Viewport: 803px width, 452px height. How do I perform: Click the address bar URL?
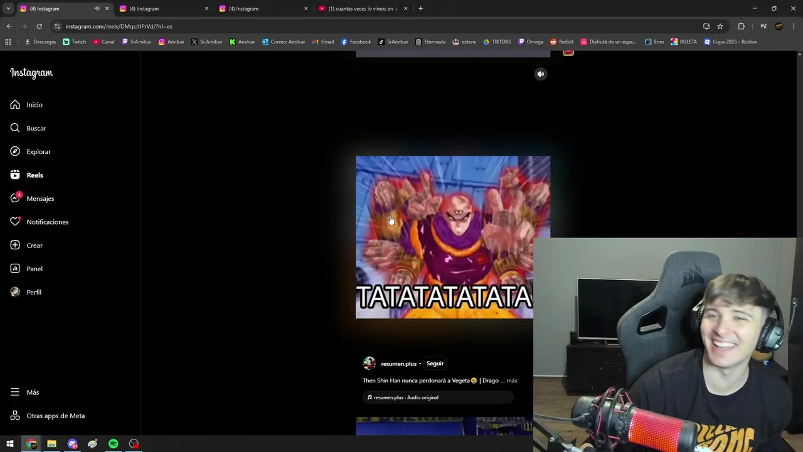pos(119,26)
